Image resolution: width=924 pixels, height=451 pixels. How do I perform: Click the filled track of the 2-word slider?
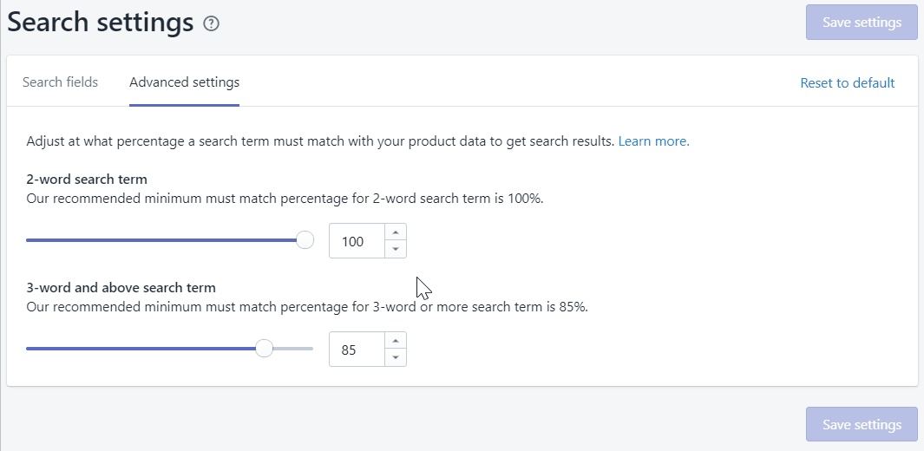[156, 240]
